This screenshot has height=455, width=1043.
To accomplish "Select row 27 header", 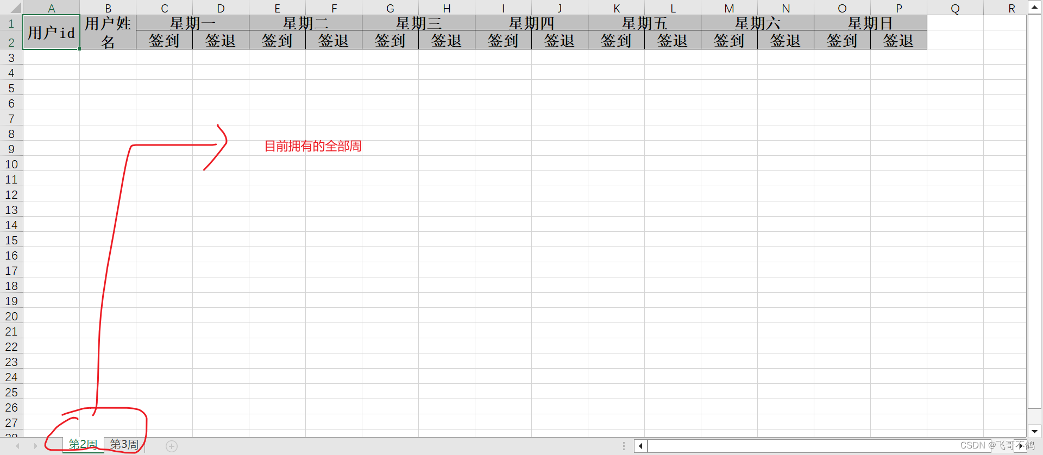I will (11, 422).
